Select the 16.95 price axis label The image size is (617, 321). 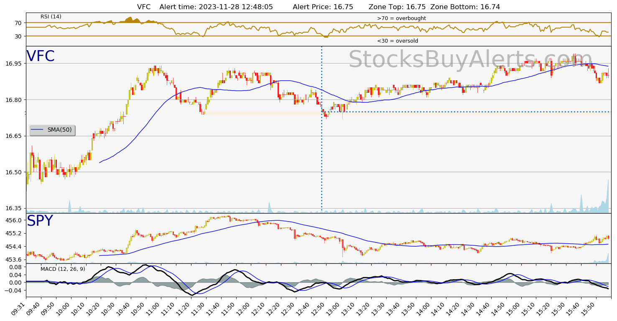pyautogui.click(x=14, y=64)
